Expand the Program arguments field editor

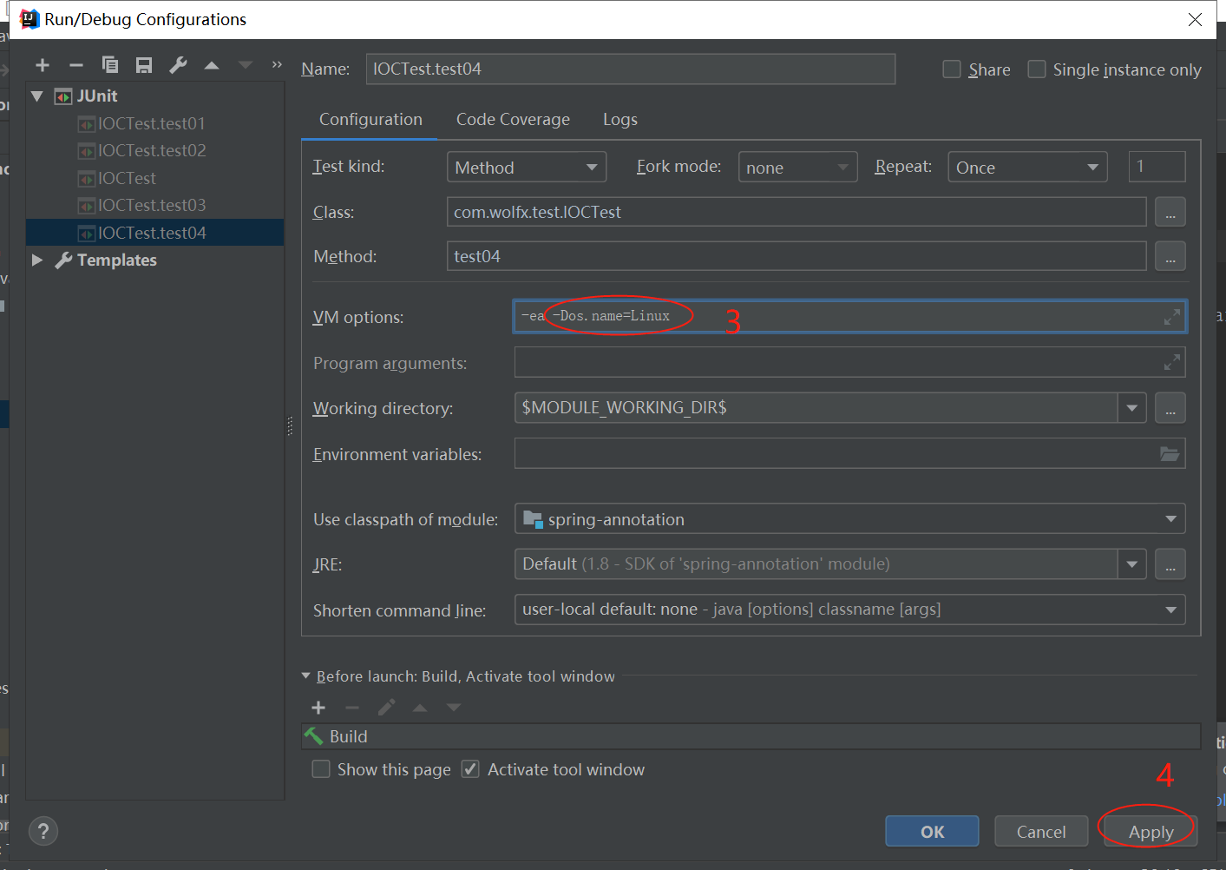coord(1172,362)
